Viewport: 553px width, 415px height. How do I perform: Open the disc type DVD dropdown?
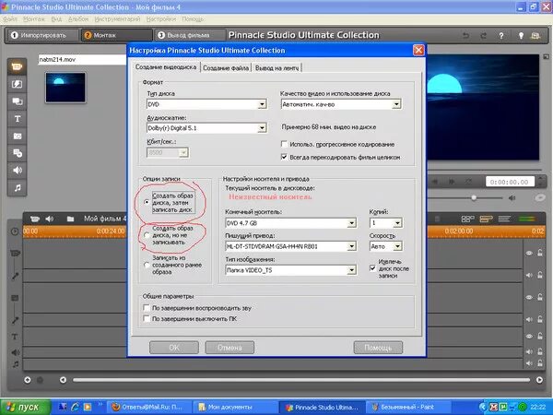206,104
